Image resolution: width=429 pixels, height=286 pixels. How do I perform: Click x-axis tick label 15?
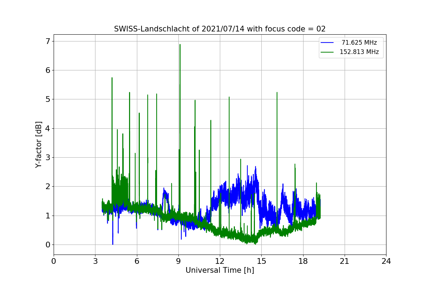pos(261,261)
